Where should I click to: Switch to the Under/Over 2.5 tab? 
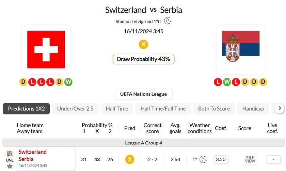(x=75, y=109)
